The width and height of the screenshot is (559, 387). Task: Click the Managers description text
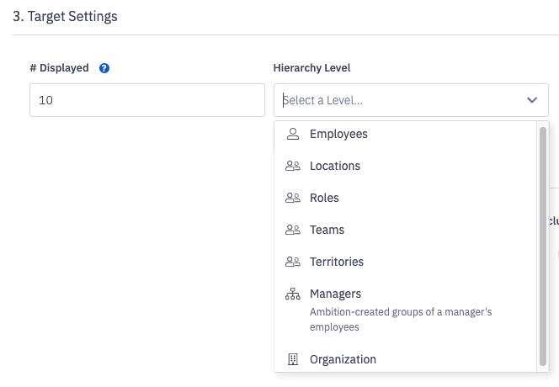pos(400,319)
